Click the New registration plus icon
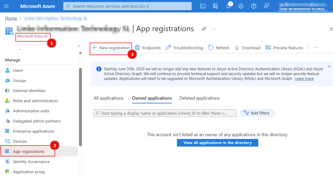This screenshot has height=178, width=333. click(x=94, y=47)
